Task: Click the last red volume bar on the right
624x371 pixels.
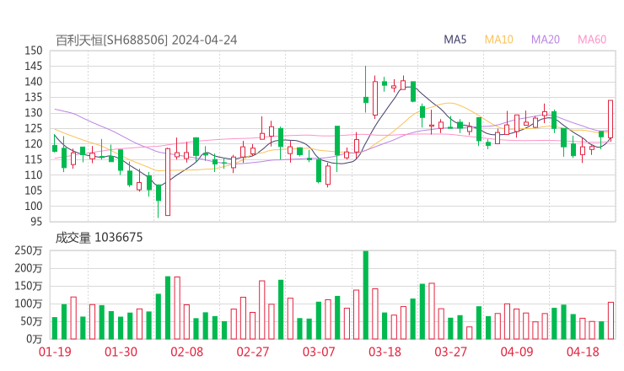Action: [x=611, y=321]
